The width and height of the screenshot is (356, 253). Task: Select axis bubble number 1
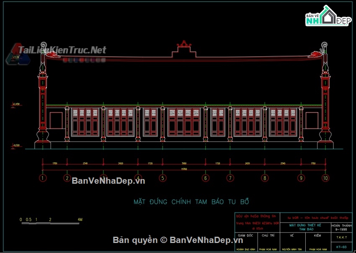pyautogui.click(x=42, y=178)
